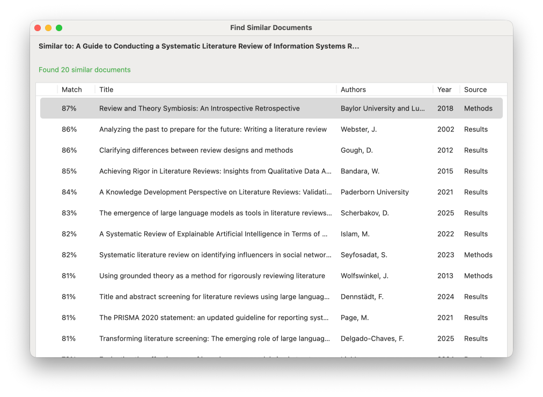Click 'Results' source in Page row
543x397 pixels.
point(476,318)
